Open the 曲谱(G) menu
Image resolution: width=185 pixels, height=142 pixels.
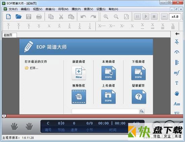click(50, 9)
